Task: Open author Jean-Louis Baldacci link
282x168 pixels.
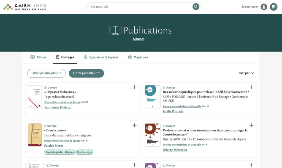Action: click(58, 107)
